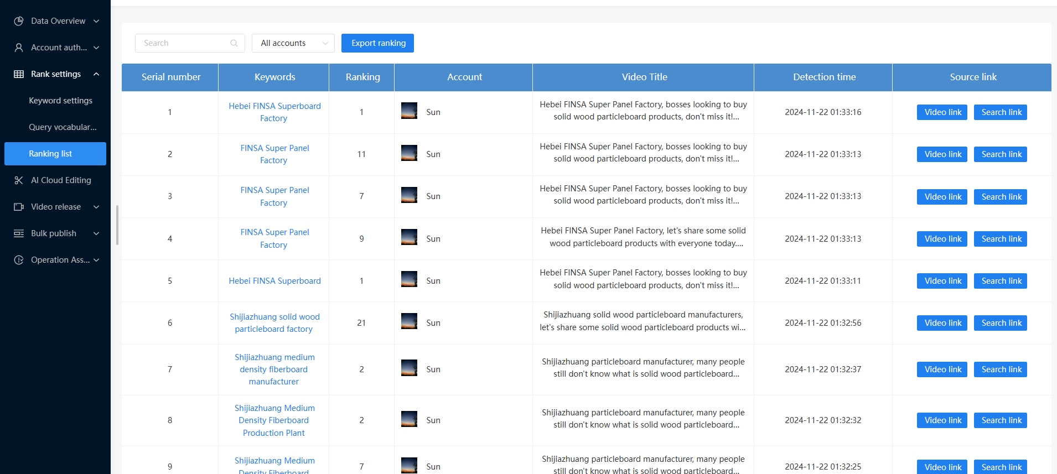Click the Account auth user icon
Viewport: 1057px width, 474px height.
coord(19,48)
